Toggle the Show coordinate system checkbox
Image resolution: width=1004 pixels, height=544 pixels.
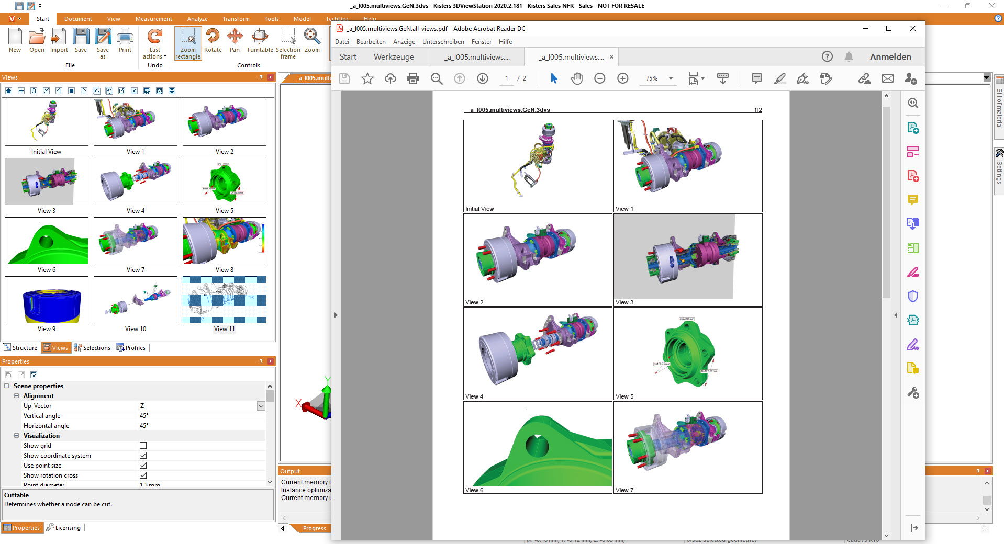click(143, 456)
